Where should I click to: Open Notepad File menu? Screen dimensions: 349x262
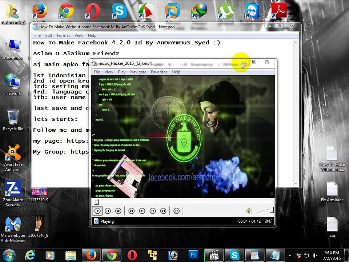click(37, 35)
